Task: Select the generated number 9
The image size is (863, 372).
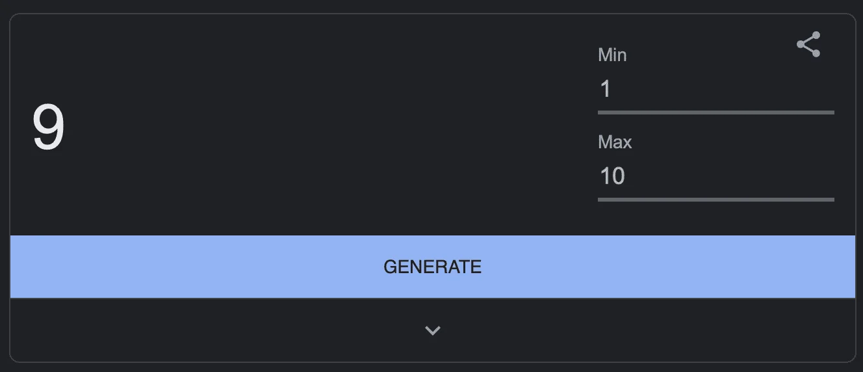Action: (49, 128)
